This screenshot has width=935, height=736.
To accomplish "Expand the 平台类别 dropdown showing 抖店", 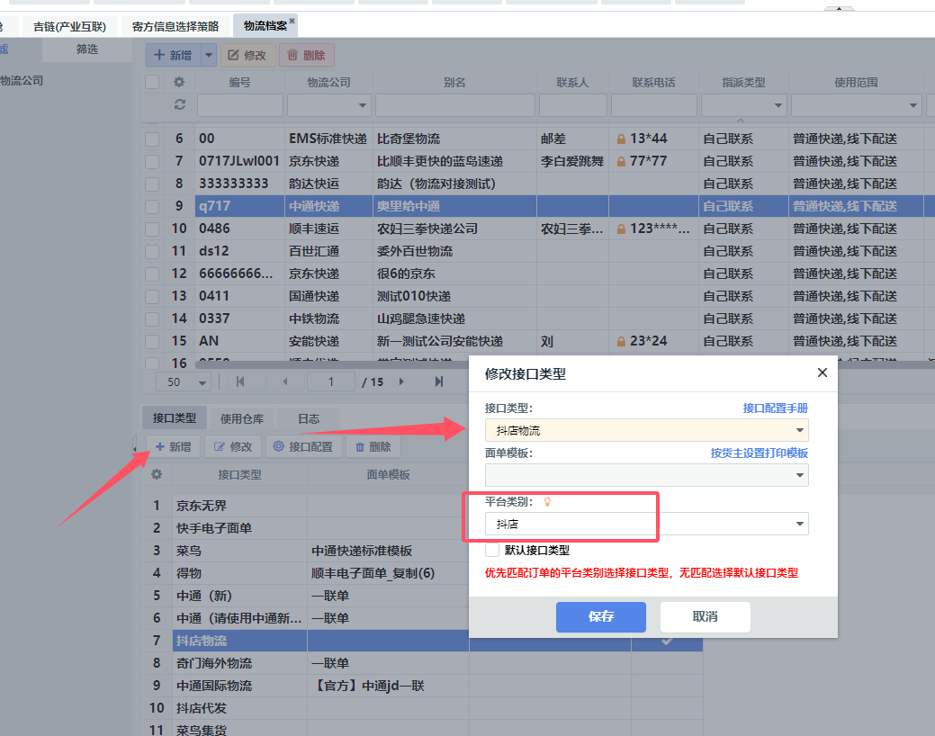I will click(x=646, y=524).
